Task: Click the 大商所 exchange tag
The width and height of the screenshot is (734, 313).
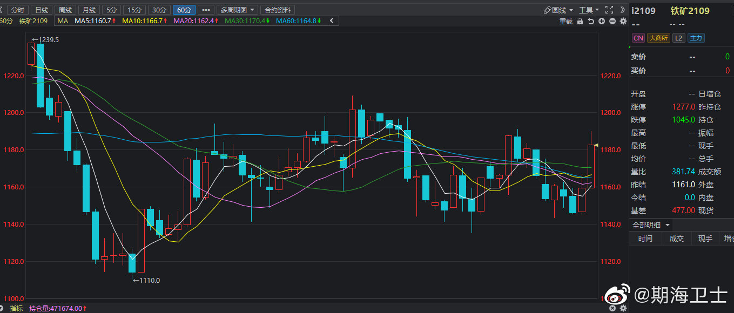Action: tap(658, 38)
